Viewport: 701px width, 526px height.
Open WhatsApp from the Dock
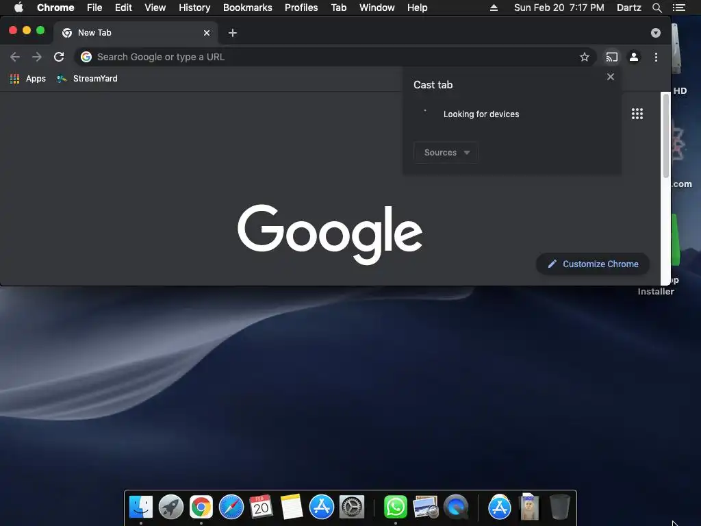[396, 508]
